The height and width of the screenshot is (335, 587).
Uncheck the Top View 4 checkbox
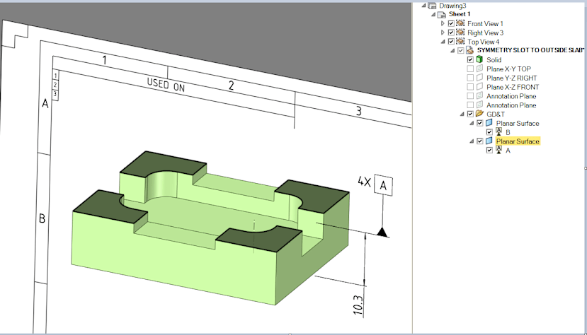tap(451, 42)
